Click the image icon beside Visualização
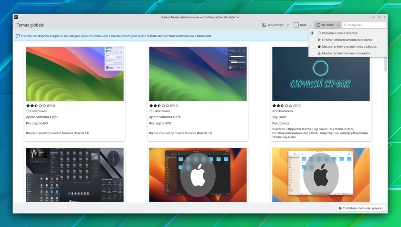The width and height of the screenshot is (401, 227). (264, 25)
